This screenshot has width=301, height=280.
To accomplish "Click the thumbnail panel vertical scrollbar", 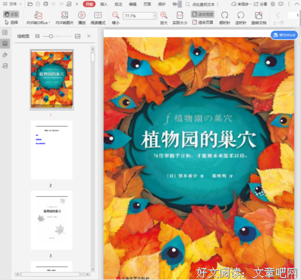I will [93, 57].
